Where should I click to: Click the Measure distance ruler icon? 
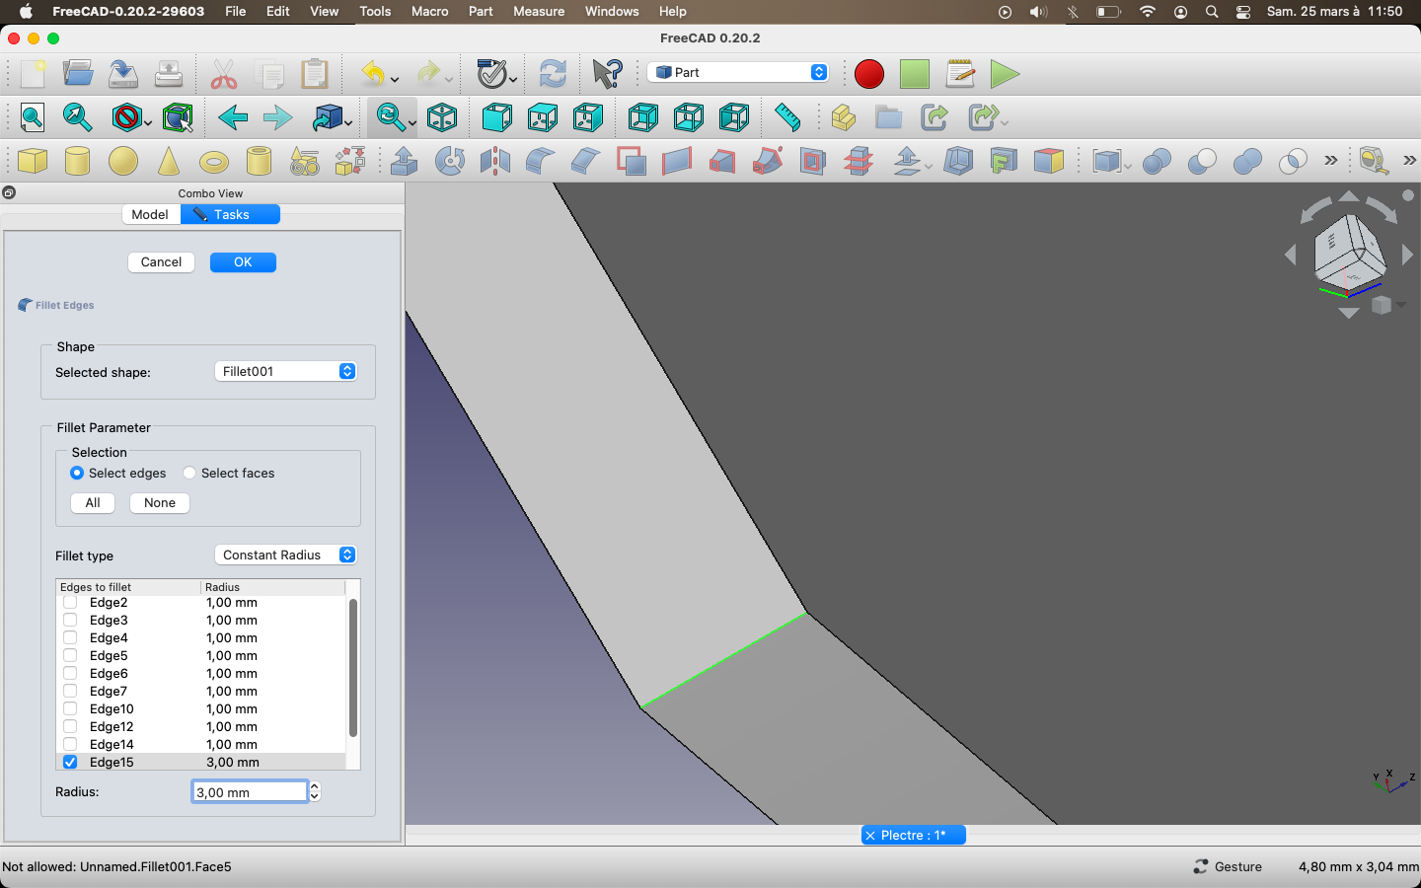(x=786, y=117)
